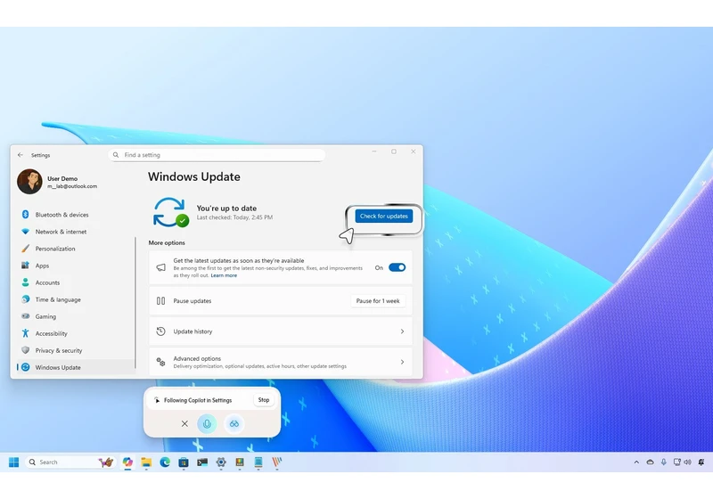Stop Copilot from following in Settings
The image size is (713, 499).
coord(264,400)
